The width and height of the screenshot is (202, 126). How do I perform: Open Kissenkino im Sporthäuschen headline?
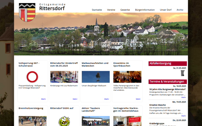click(x=122, y=65)
